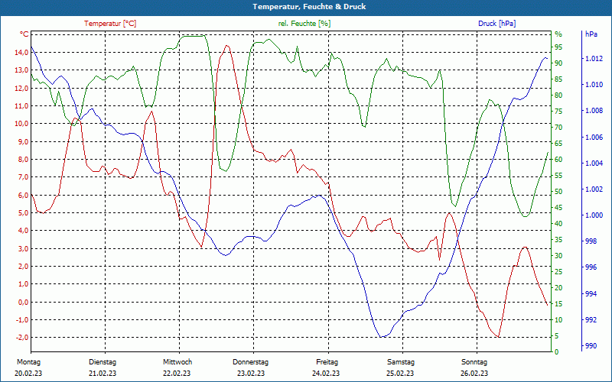612x382 pixels.
Task: Click the date label 20.02.23
Action: 28,374
